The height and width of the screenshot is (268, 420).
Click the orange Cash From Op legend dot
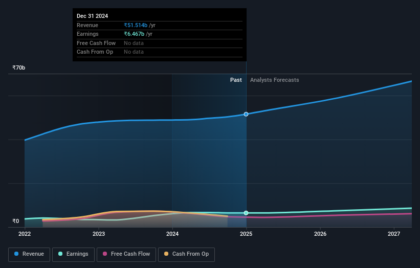(x=166, y=254)
